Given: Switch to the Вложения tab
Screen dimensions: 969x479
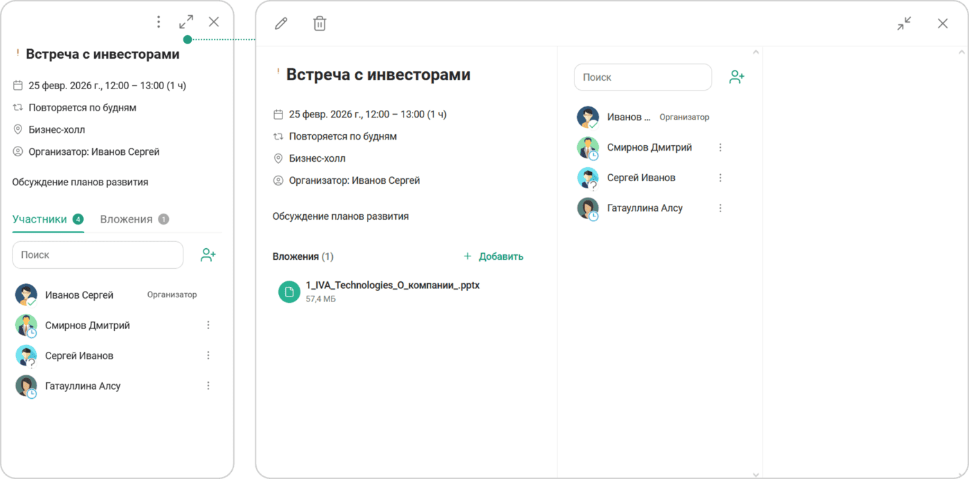Looking at the screenshot, I should click(x=128, y=219).
